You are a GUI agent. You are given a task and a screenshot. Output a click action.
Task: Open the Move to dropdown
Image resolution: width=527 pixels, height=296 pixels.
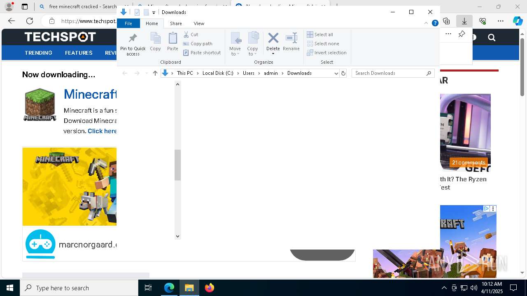click(x=235, y=44)
